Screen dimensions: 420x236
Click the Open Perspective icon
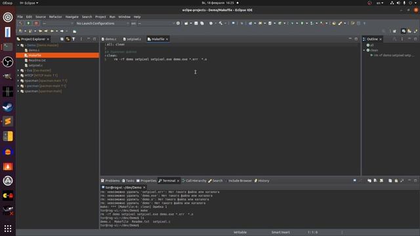pyautogui.click(x=394, y=31)
